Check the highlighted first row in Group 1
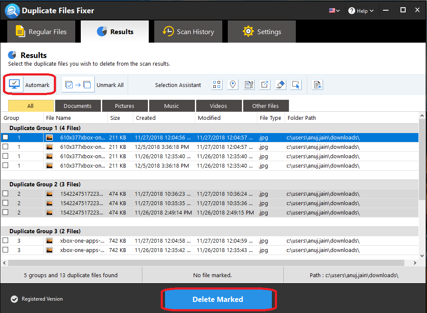Image resolution: width=427 pixels, height=313 pixels. point(6,137)
